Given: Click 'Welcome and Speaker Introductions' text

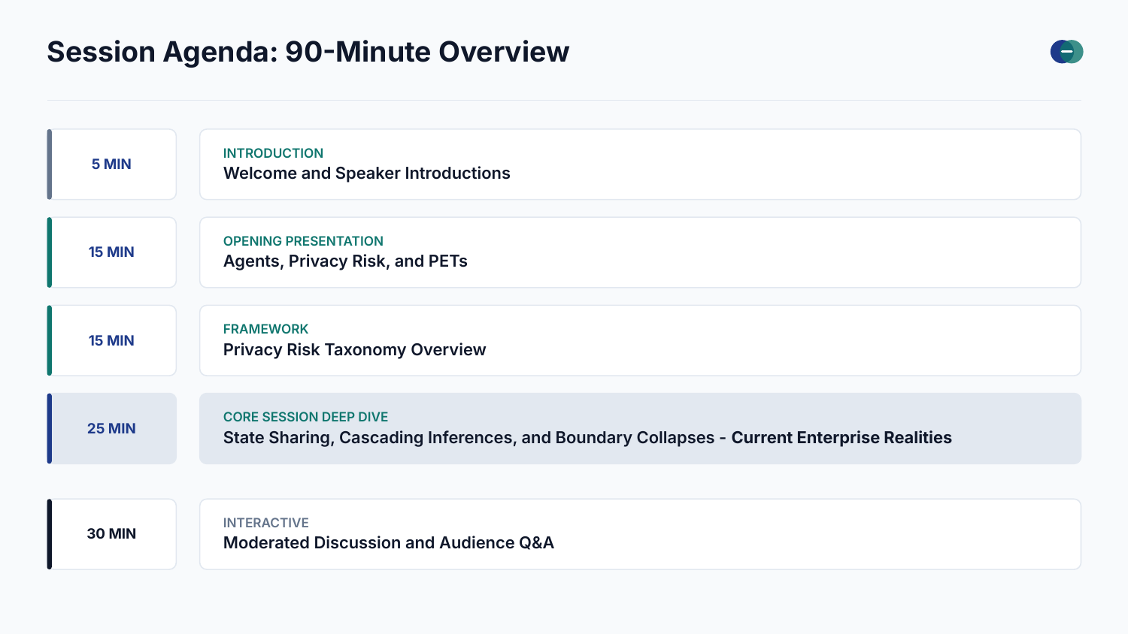Looking at the screenshot, I should pyautogui.click(x=367, y=174).
